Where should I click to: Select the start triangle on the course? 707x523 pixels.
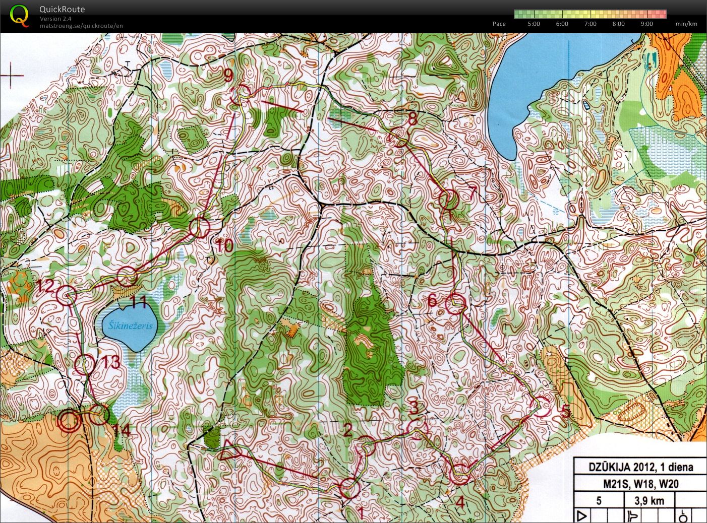click(x=229, y=449)
